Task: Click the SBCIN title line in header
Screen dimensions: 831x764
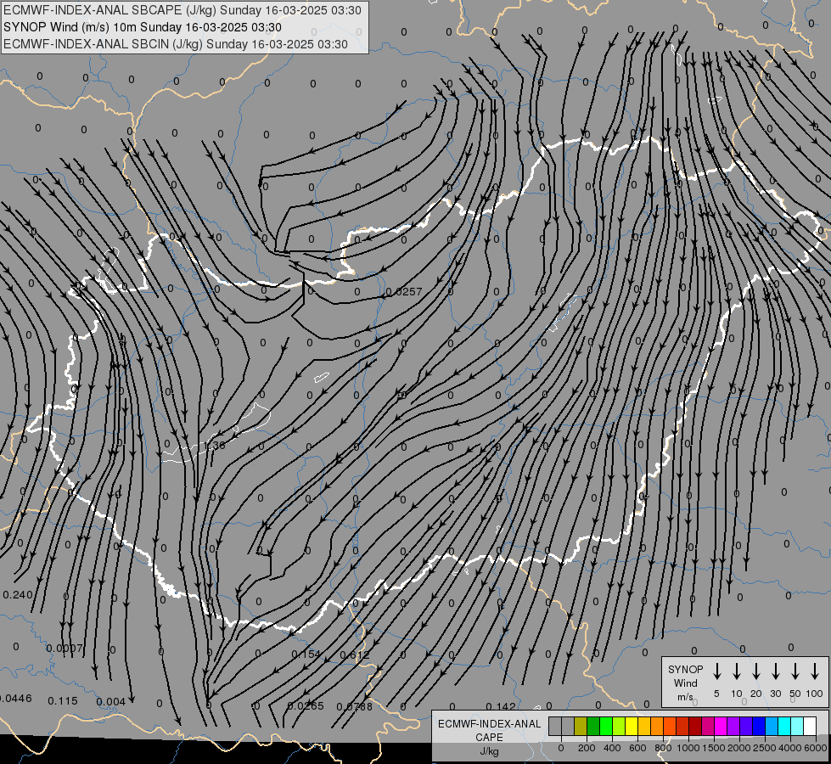Action: (176, 44)
